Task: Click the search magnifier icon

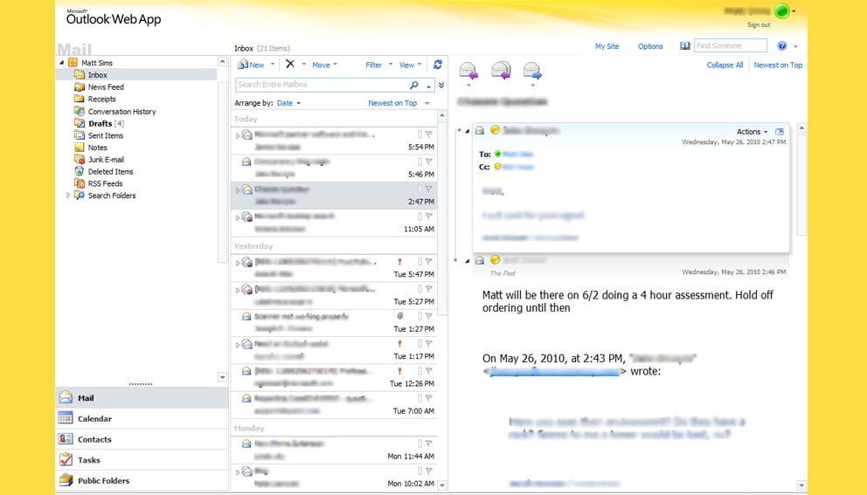Action: [x=414, y=85]
